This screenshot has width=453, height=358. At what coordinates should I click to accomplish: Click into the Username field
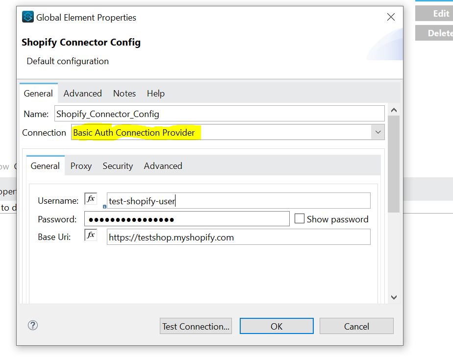click(x=239, y=201)
